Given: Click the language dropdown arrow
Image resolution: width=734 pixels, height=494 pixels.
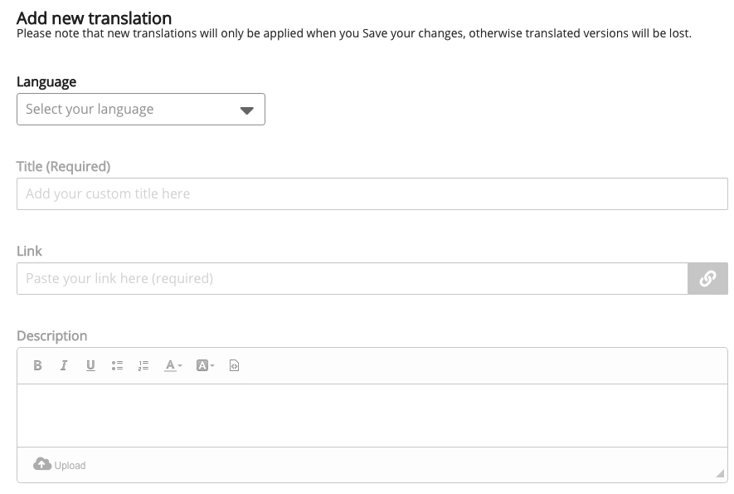Looking at the screenshot, I should click(246, 110).
